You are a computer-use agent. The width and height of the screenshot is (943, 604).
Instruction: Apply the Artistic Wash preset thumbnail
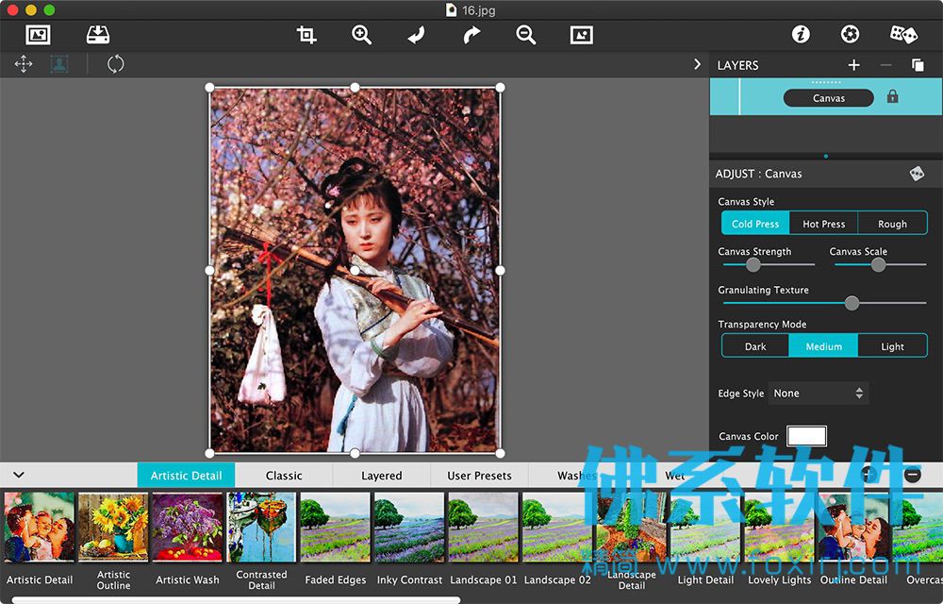(187, 527)
